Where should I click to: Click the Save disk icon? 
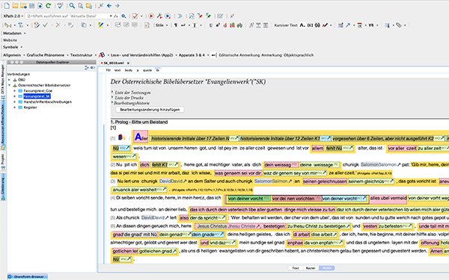point(31,5)
